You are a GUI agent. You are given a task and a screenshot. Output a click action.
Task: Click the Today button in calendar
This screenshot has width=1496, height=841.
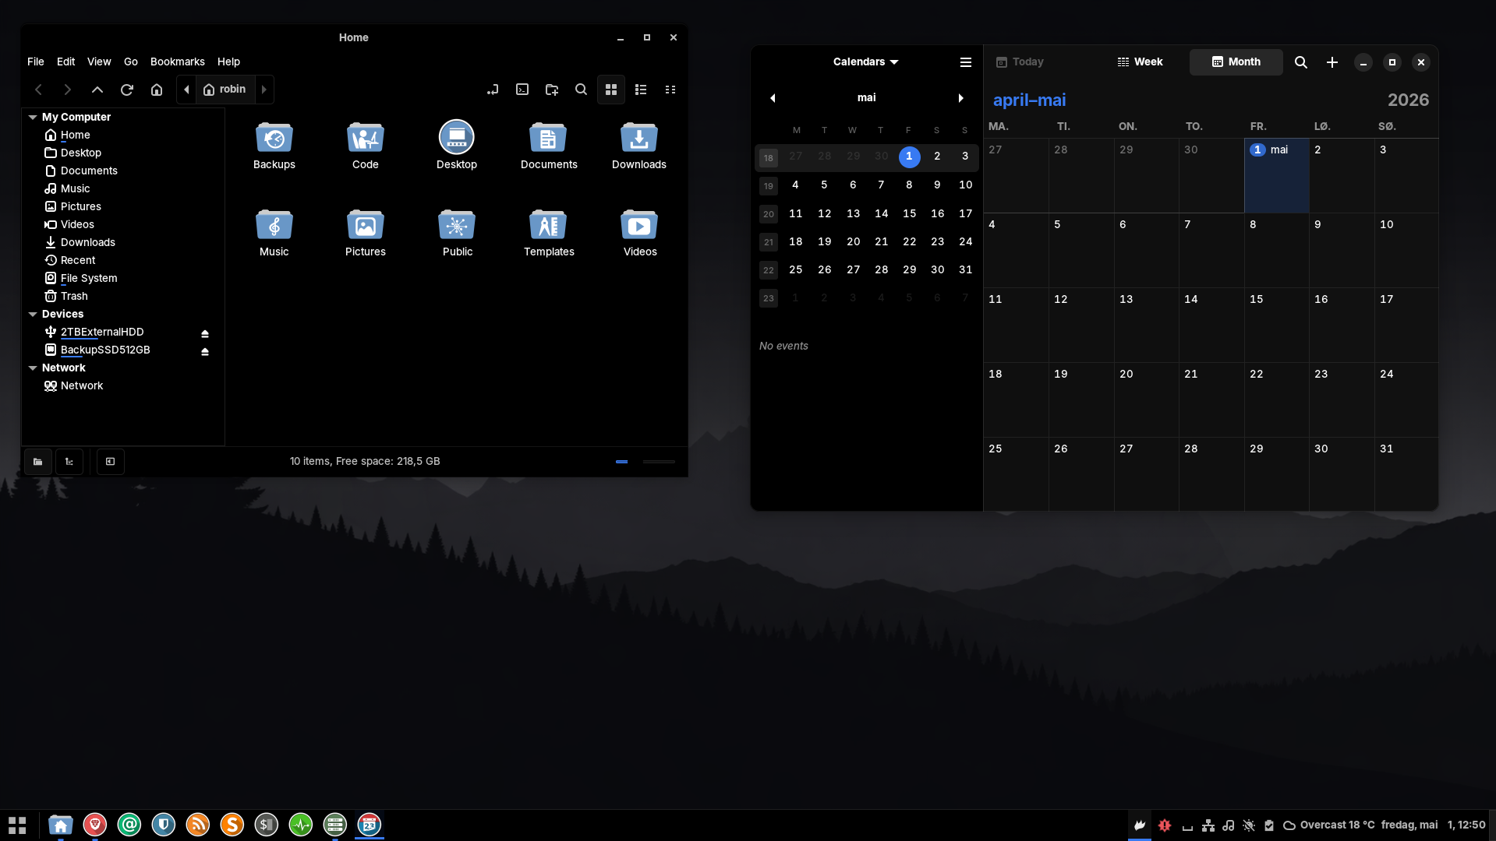[1020, 62]
